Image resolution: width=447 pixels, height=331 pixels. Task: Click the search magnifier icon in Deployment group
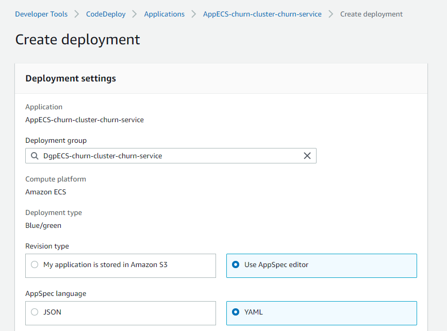35,156
